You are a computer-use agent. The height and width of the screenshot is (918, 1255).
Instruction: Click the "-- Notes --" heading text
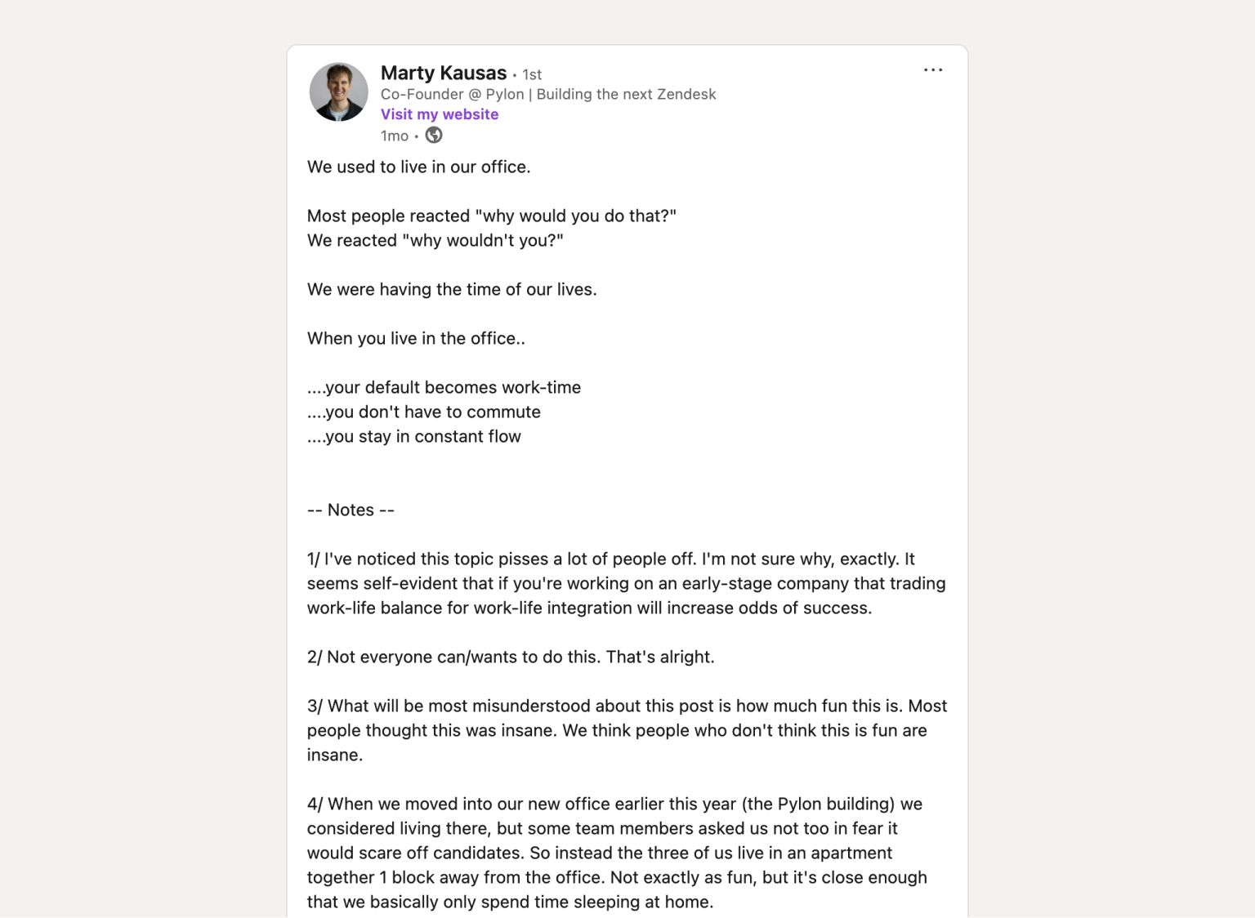tap(351, 510)
